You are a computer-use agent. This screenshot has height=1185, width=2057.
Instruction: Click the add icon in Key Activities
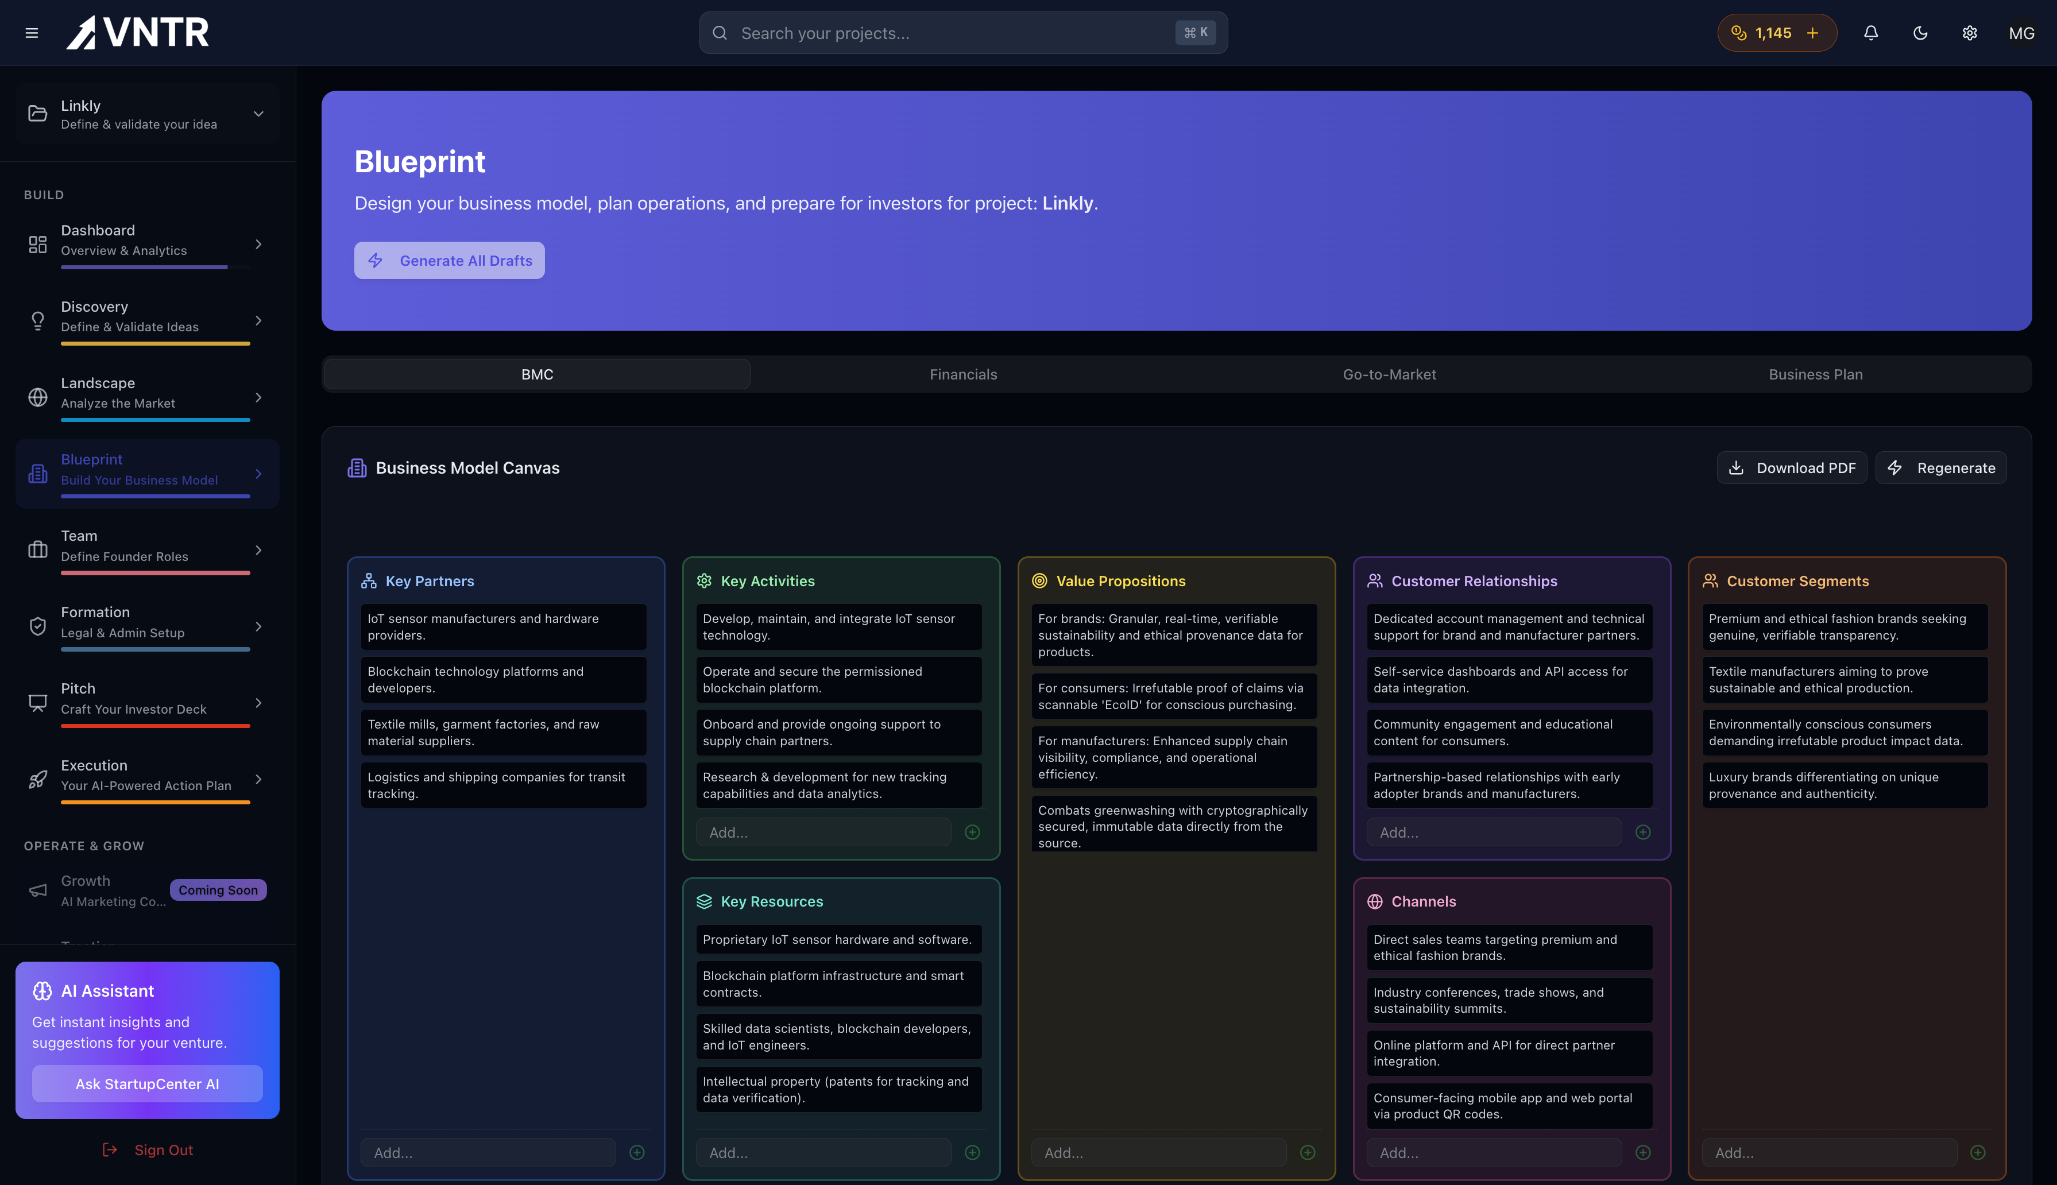pos(973,832)
